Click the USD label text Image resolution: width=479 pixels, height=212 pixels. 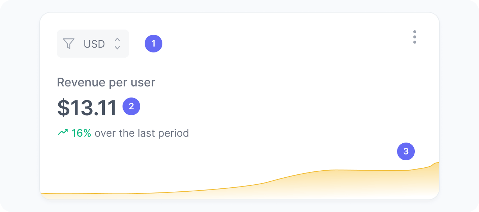click(94, 44)
